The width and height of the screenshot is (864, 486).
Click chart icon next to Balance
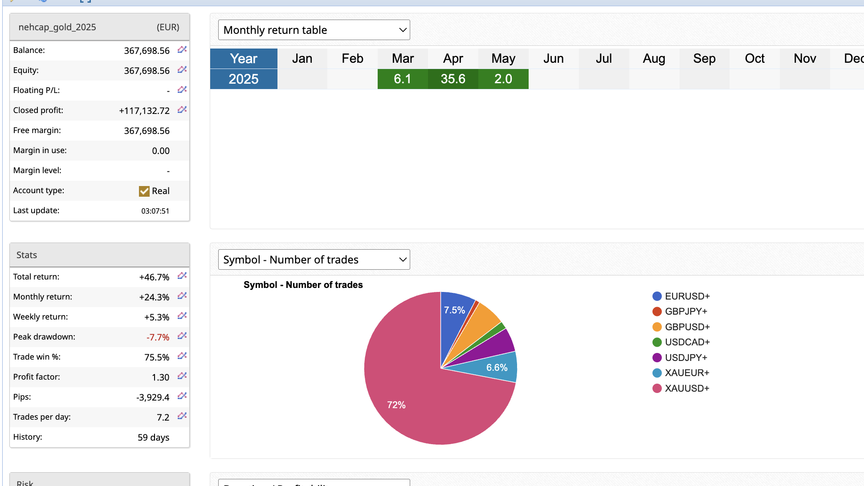tap(182, 50)
